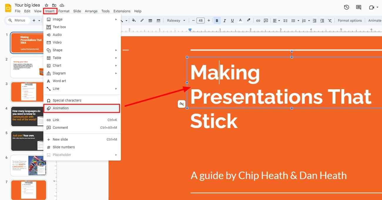This screenshot has width=382, height=200.
Task: Open the Raleway font dropdown
Action: (x=175, y=20)
